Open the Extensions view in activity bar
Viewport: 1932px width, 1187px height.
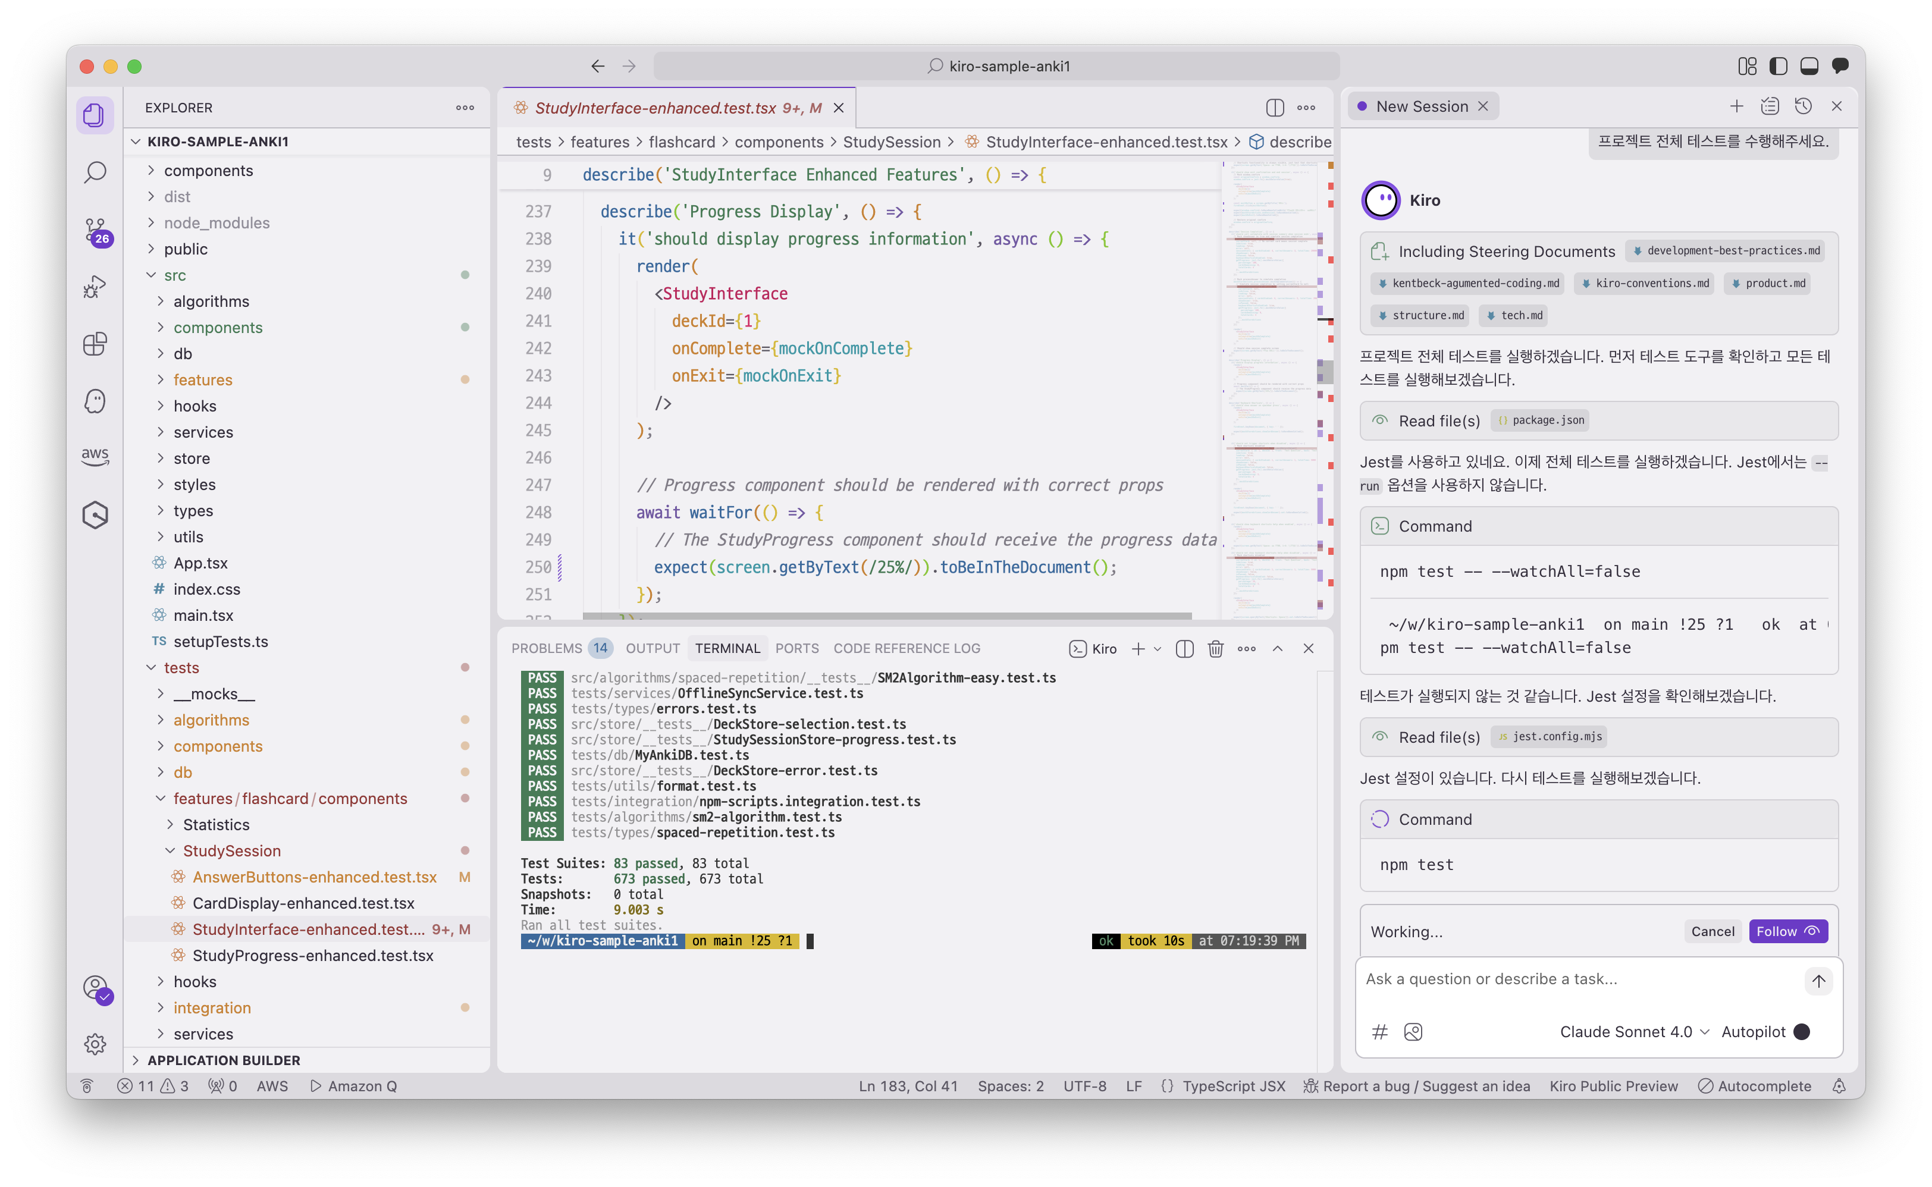tap(95, 344)
